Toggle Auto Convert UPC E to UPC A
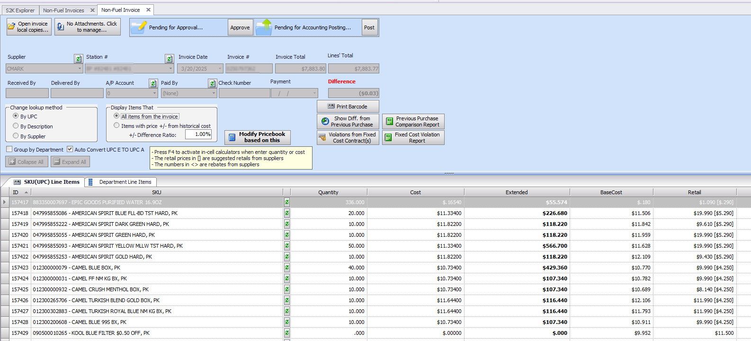Image resolution: width=751 pixels, height=341 pixels. [x=70, y=149]
